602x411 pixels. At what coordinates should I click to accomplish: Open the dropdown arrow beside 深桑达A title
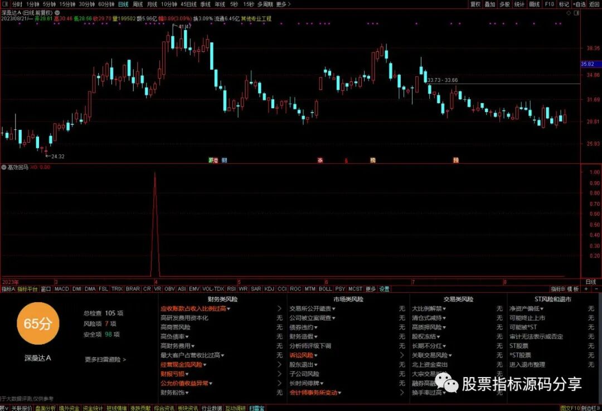click(57, 13)
